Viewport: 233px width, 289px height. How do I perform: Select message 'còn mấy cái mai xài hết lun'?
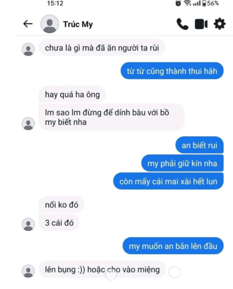tap(168, 181)
